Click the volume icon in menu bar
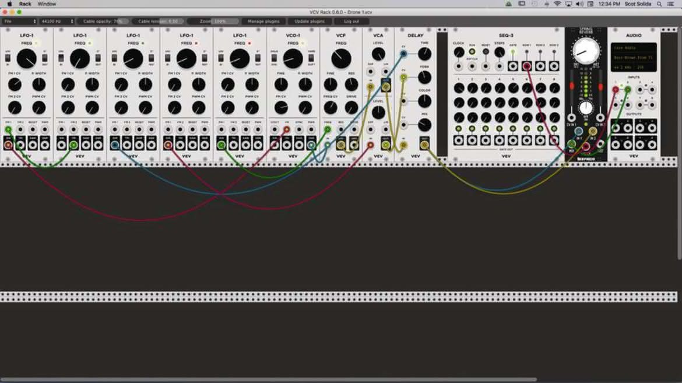This screenshot has height=383, width=682. 579,4
